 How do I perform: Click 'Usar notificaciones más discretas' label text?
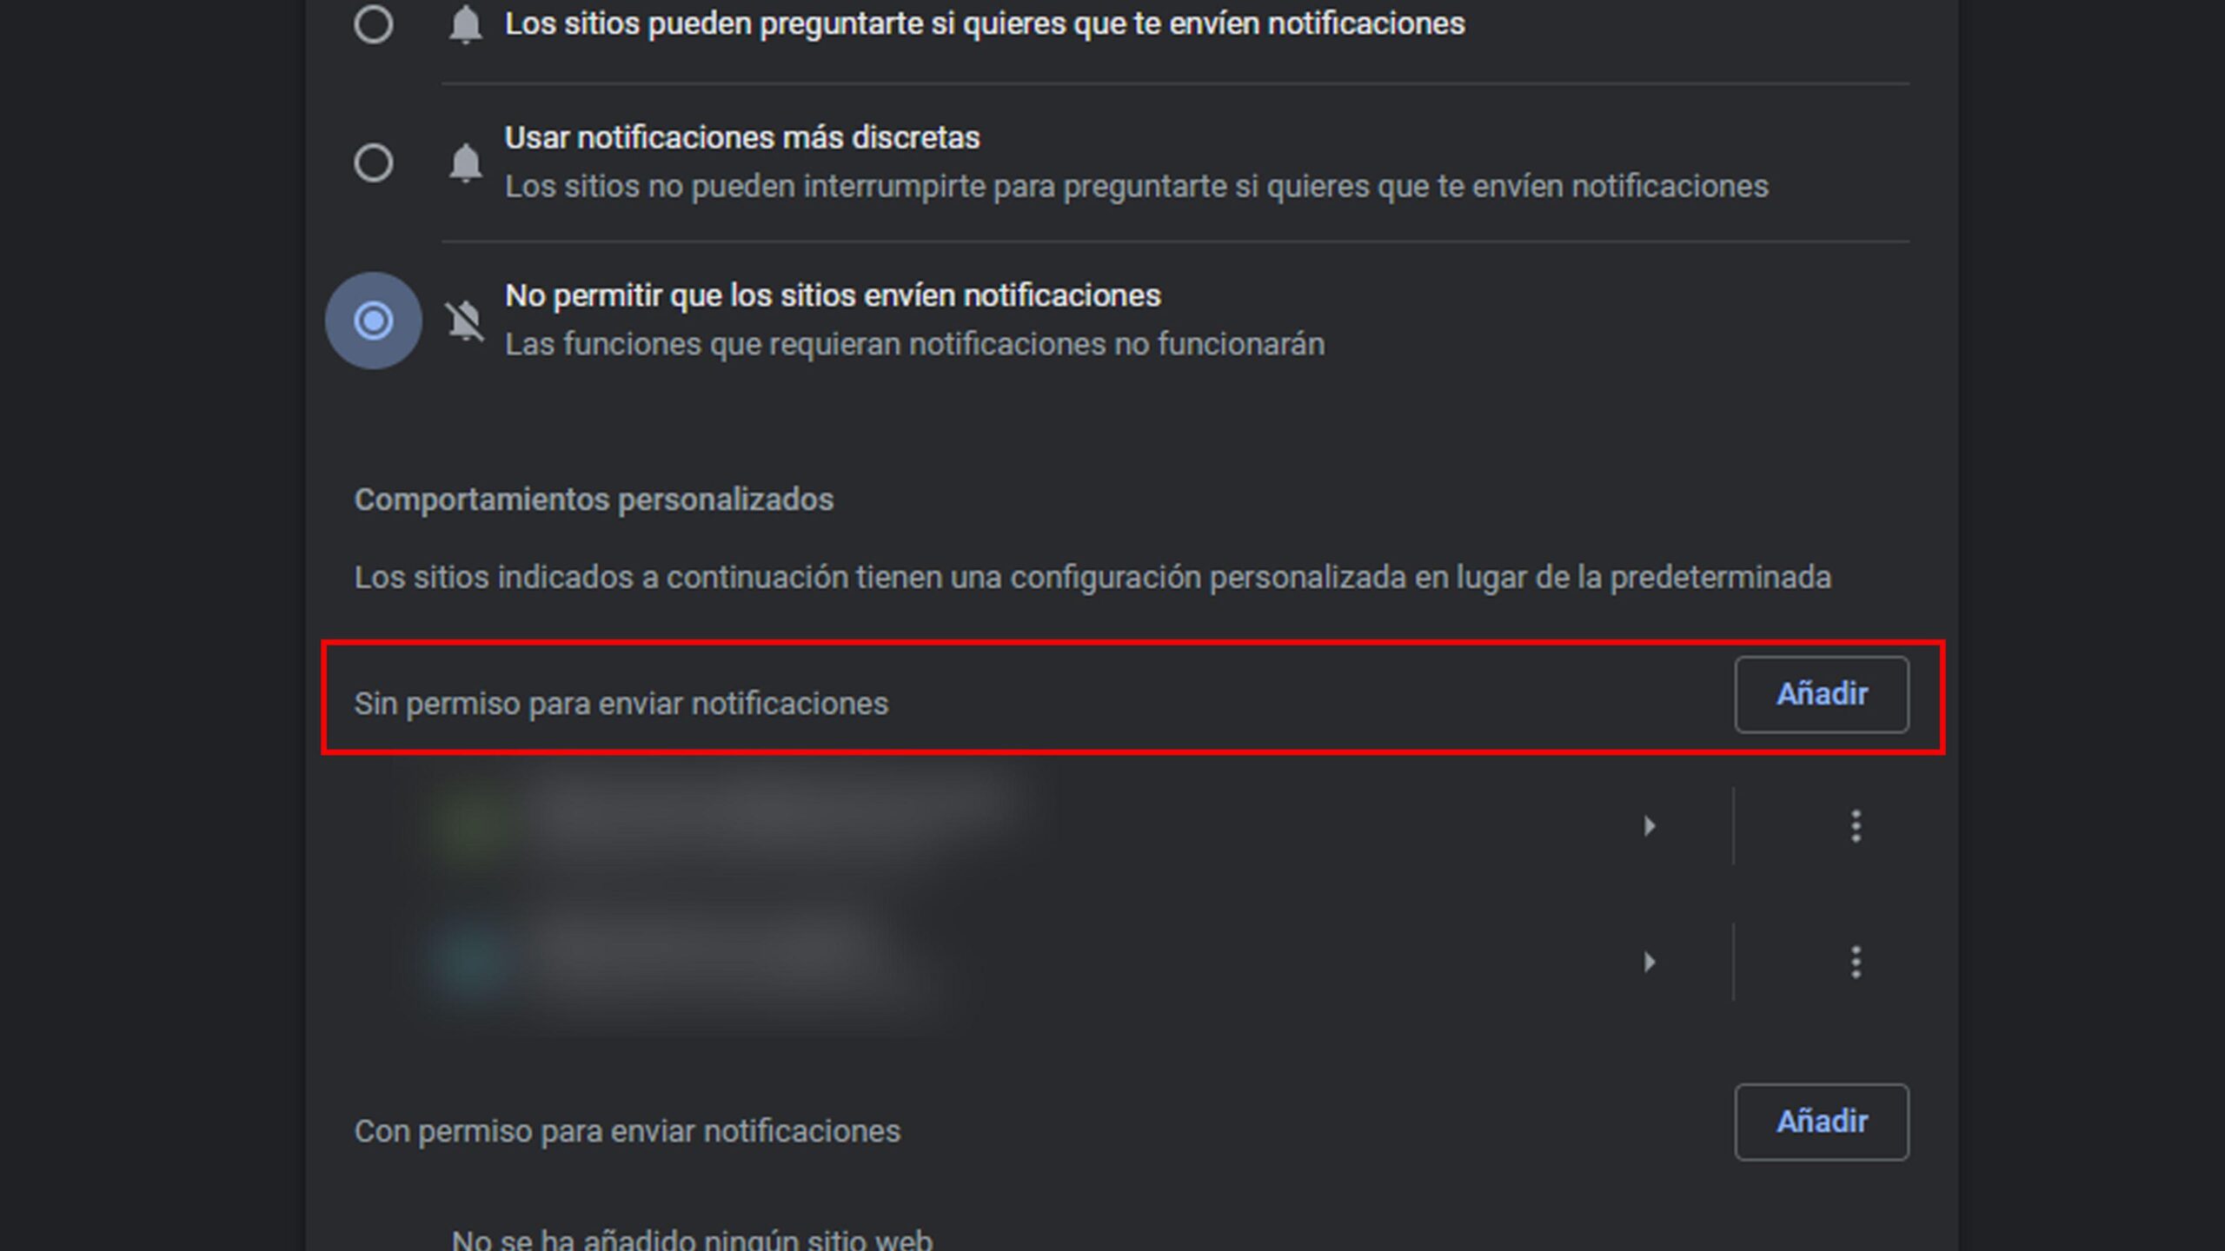[742, 137]
